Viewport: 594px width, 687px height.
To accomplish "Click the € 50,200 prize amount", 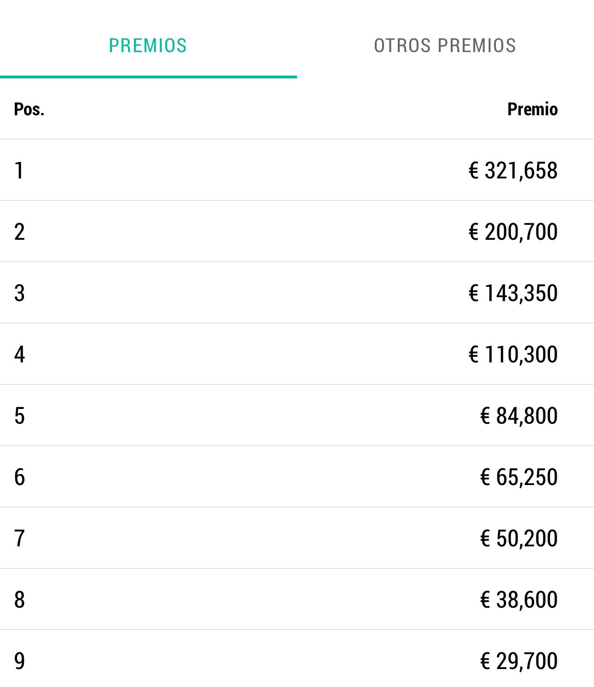I will [519, 538].
